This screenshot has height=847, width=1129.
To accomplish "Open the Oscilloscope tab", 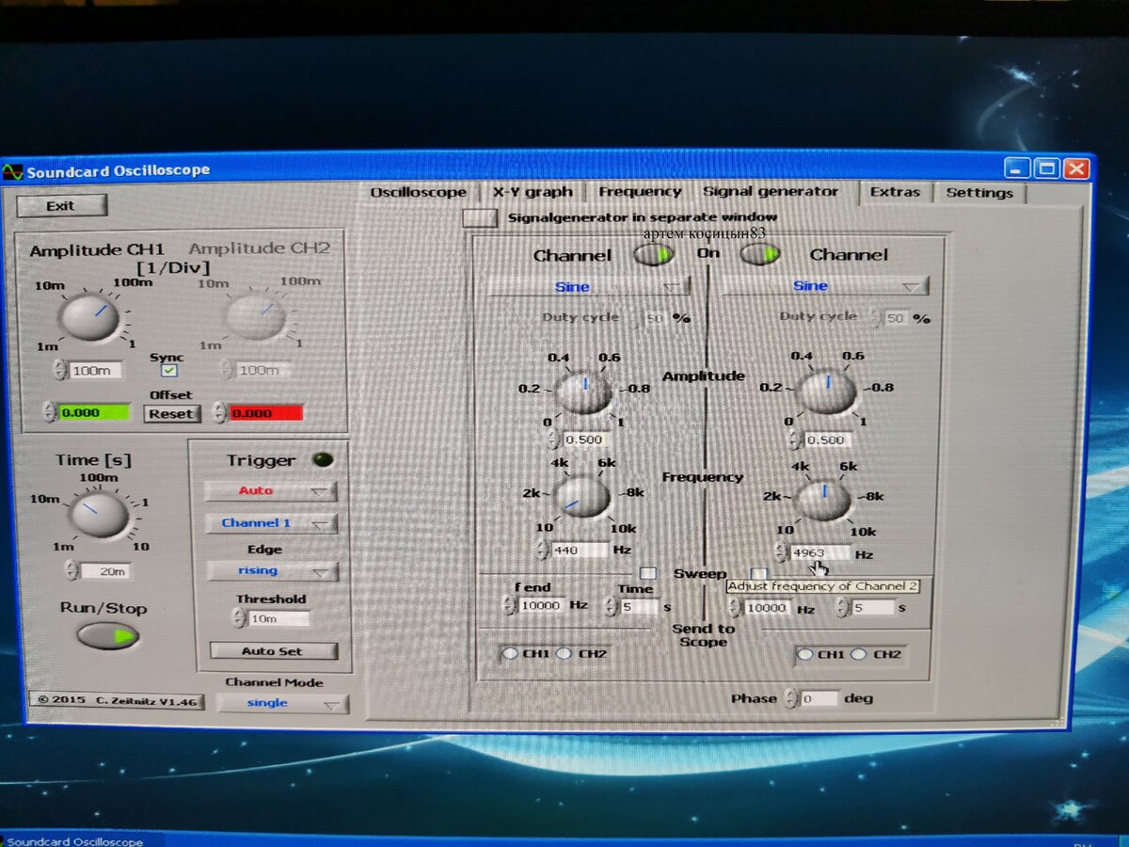I will pos(418,192).
